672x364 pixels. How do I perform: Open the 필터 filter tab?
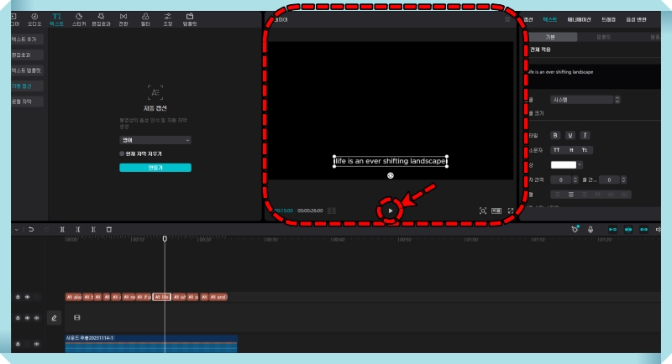(145, 19)
